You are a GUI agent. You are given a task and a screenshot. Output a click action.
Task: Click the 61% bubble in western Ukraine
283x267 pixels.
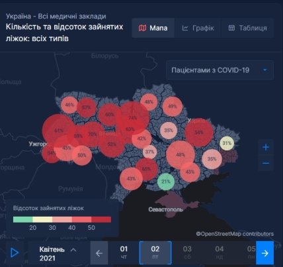(59, 131)
